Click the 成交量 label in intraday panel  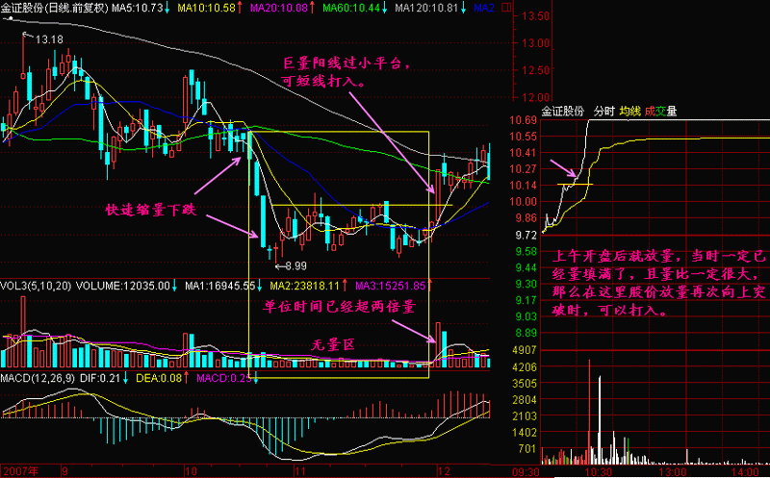[x=660, y=111]
